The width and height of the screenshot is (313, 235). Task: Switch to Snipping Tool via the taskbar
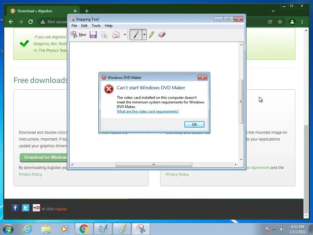click(x=141, y=229)
